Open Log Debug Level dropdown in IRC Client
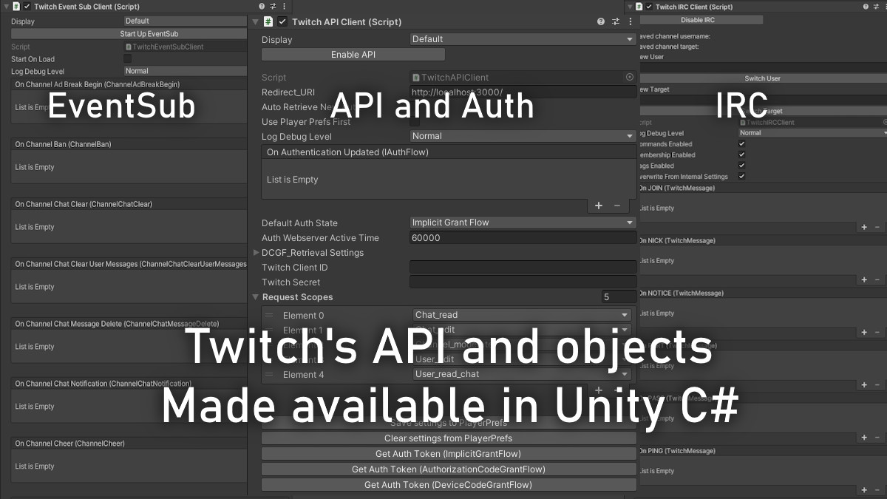This screenshot has width=887, height=499. tap(812, 133)
